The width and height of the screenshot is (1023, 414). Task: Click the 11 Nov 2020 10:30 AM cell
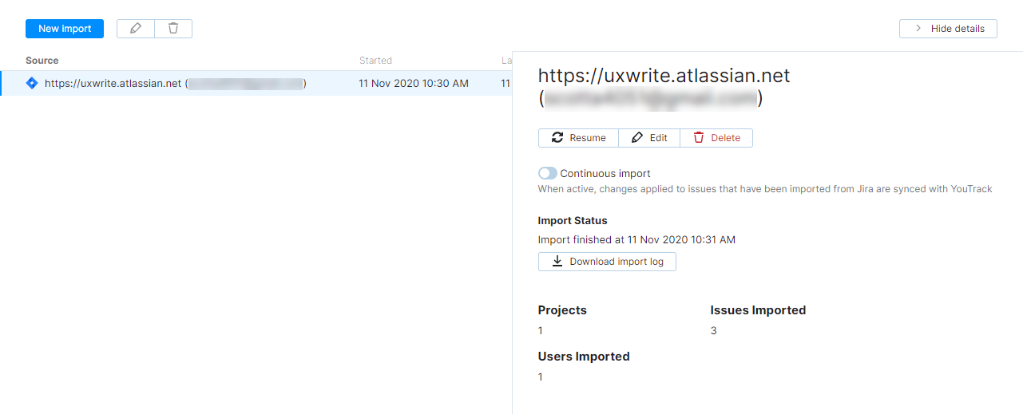414,83
